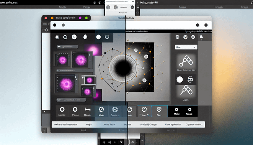
Task: Click the circle icon below the hamburger menu
Action: pyautogui.click(x=46, y=30)
